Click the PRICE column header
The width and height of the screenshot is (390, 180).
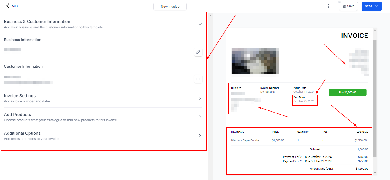tap(275, 132)
